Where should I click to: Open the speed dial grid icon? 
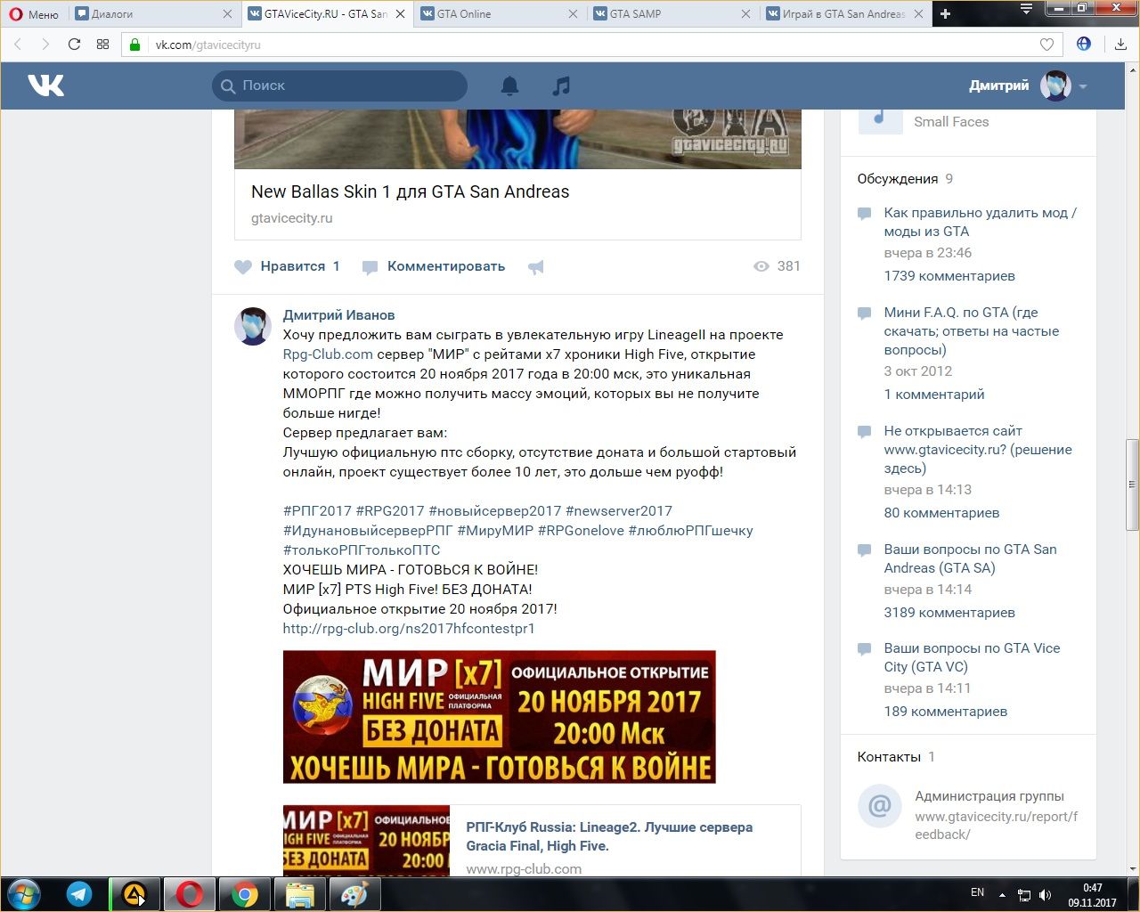(x=102, y=44)
